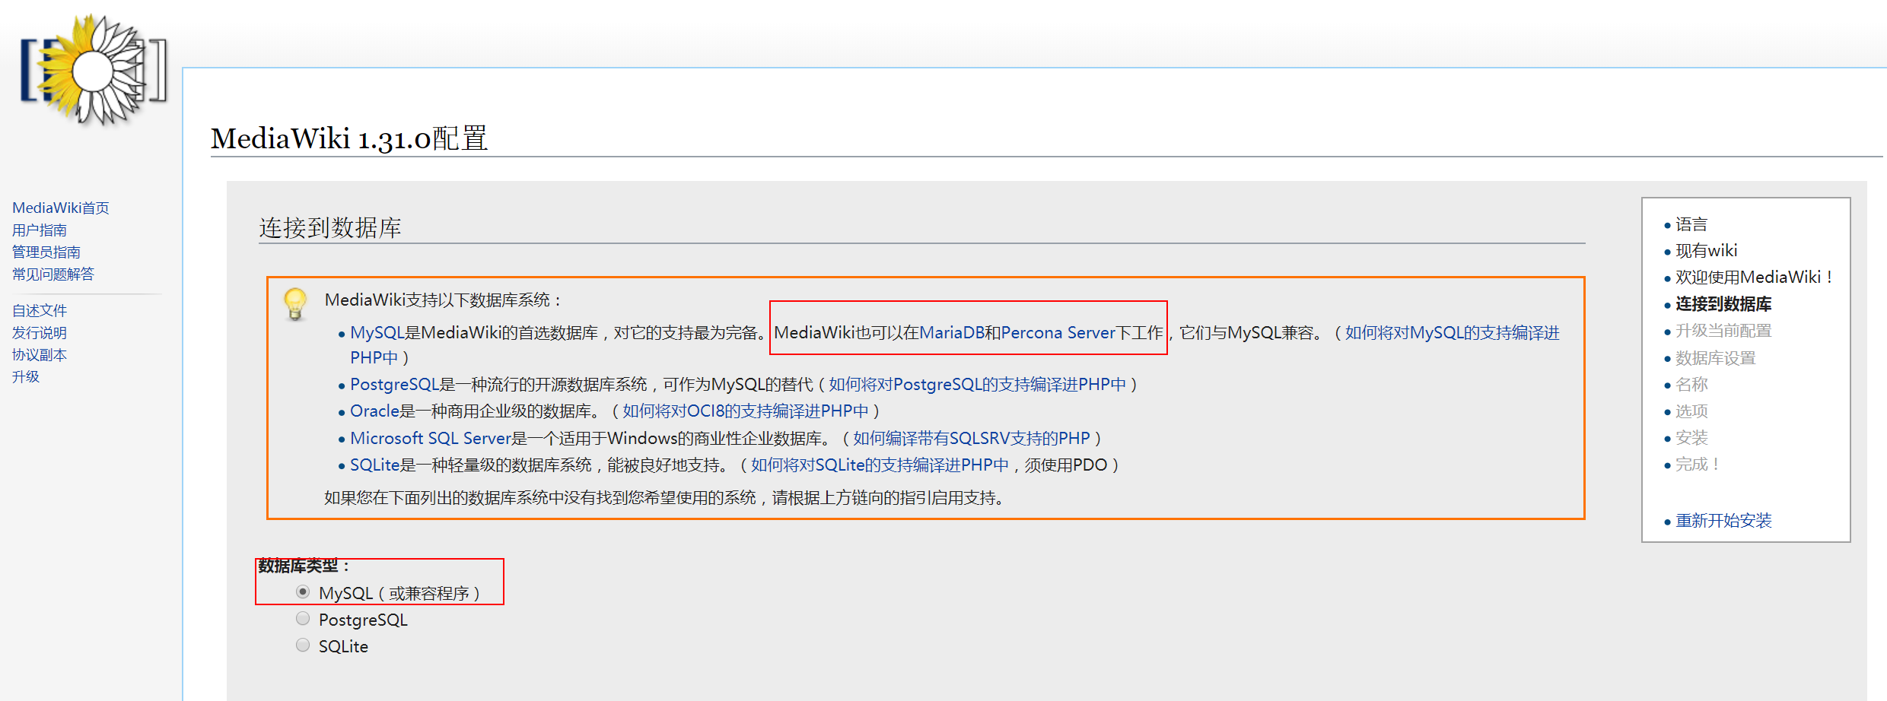Image resolution: width=1887 pixels, height=701 pixels.
Task: Click MediaWiki支持以下数据库系统： text
Action: tap(444, 300)
